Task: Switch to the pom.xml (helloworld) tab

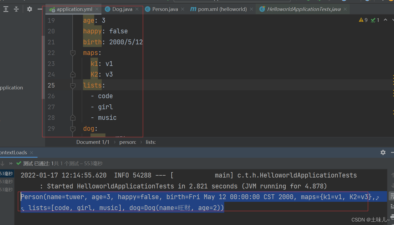Action: 222,9
